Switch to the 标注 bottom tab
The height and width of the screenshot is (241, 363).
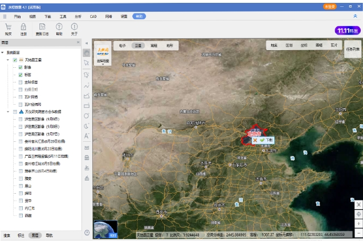[x=21, y=235]
